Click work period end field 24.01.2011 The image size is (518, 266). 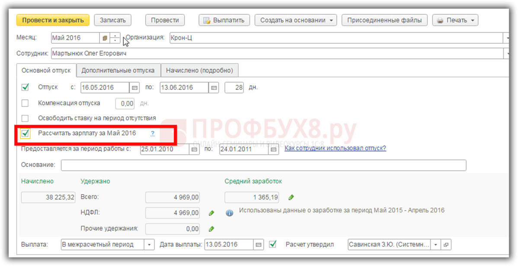(244, 149)
